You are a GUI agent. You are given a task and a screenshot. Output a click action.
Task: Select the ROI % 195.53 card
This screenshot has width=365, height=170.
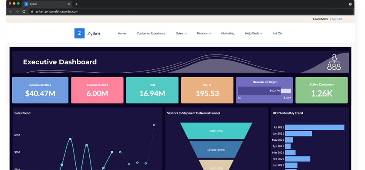click(207, 90)
